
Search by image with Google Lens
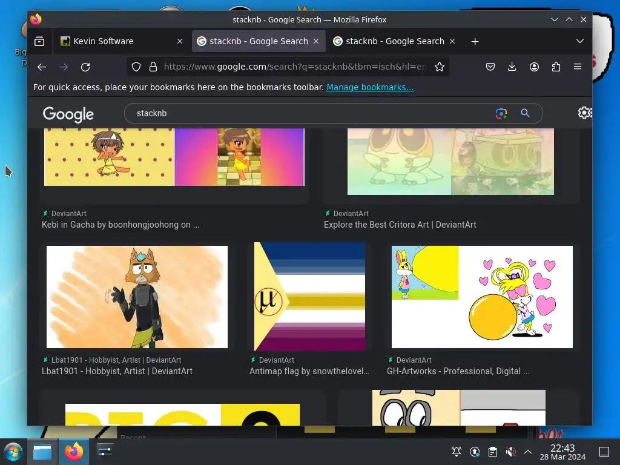click(501, 113)
